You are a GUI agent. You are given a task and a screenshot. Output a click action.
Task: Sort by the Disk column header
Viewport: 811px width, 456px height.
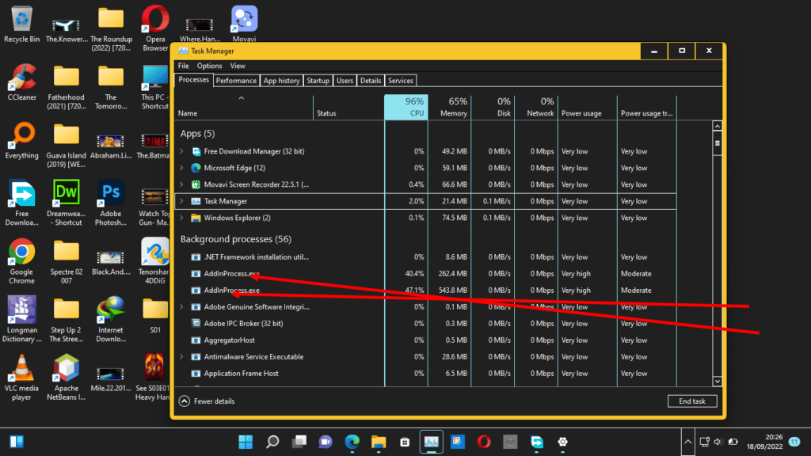pos(493,108)
